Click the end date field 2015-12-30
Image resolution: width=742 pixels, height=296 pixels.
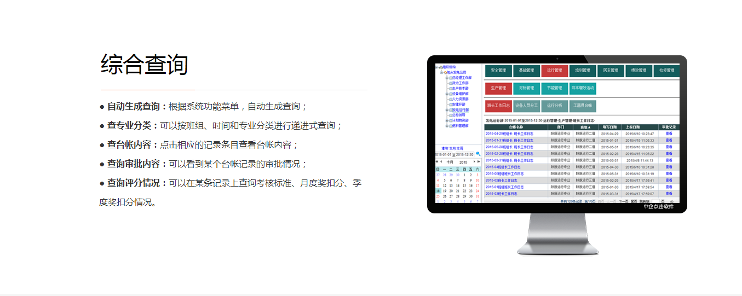pyautogui.click(x=464, y=154)
